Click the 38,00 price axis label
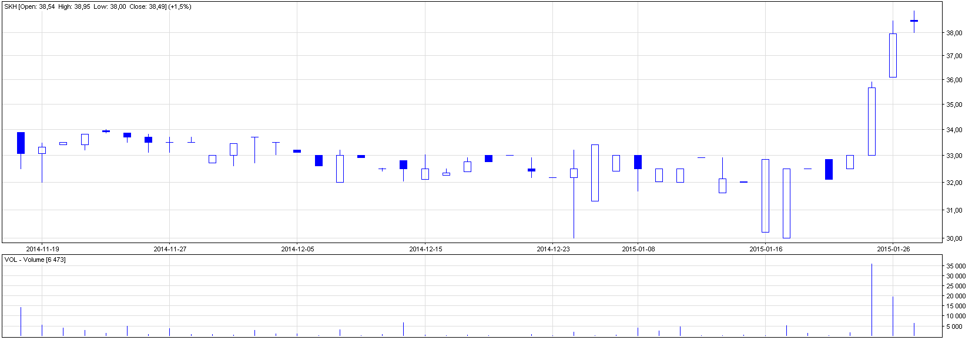The width and height of the screenshot is (972, 340). tap(954, 33)
